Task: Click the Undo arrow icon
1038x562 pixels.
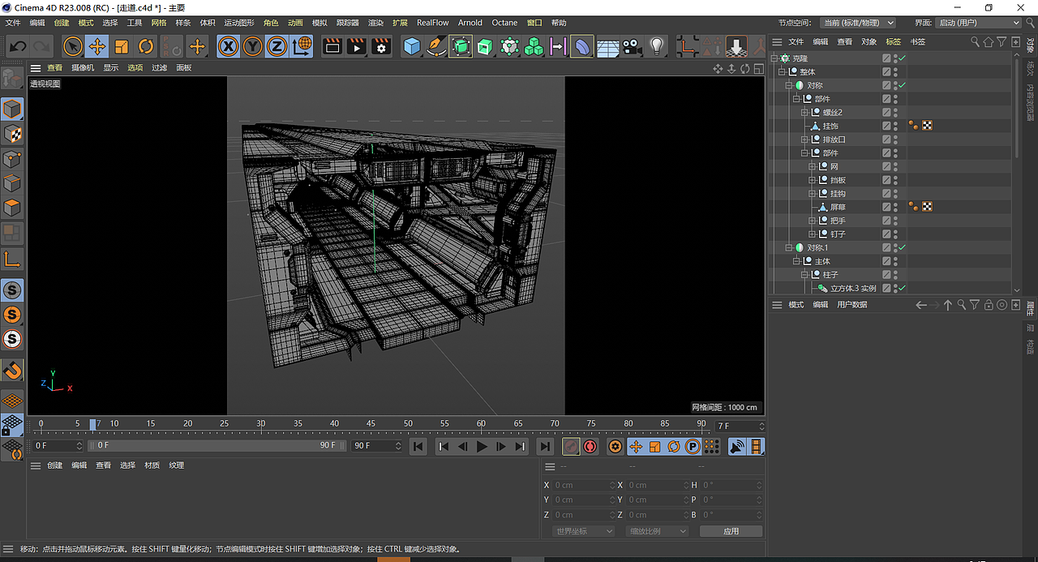Action: pyautogui.click(x=18, y=47)
